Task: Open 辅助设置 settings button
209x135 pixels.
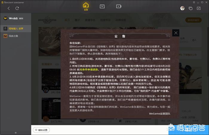Action: [x=41, y=130]
